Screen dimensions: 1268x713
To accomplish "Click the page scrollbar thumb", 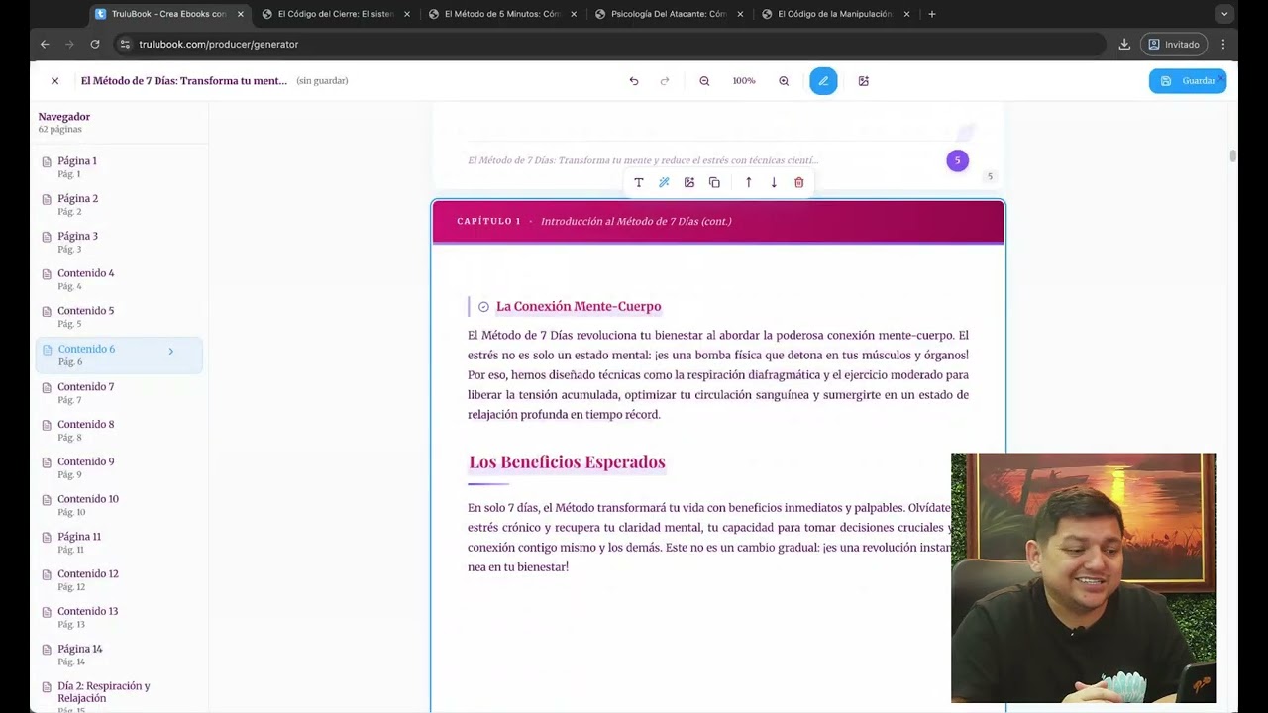I will pyautogui.click(x=1233, y=155).
